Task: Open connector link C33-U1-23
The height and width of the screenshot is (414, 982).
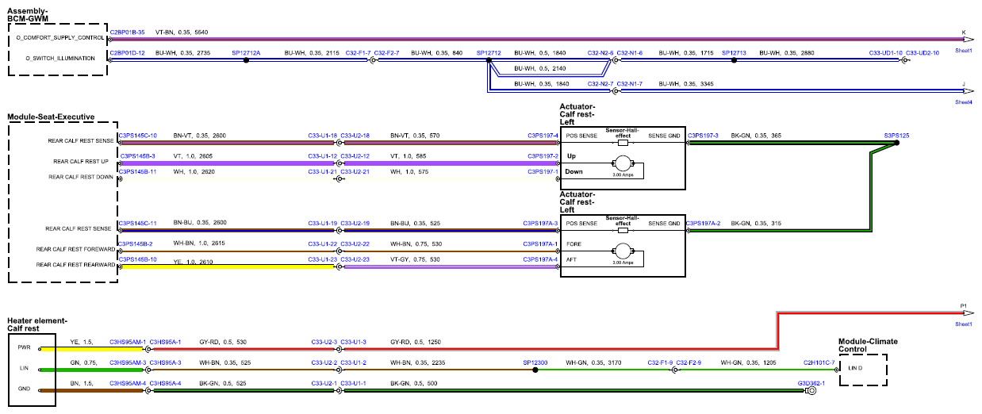Action: pos(323,259)
